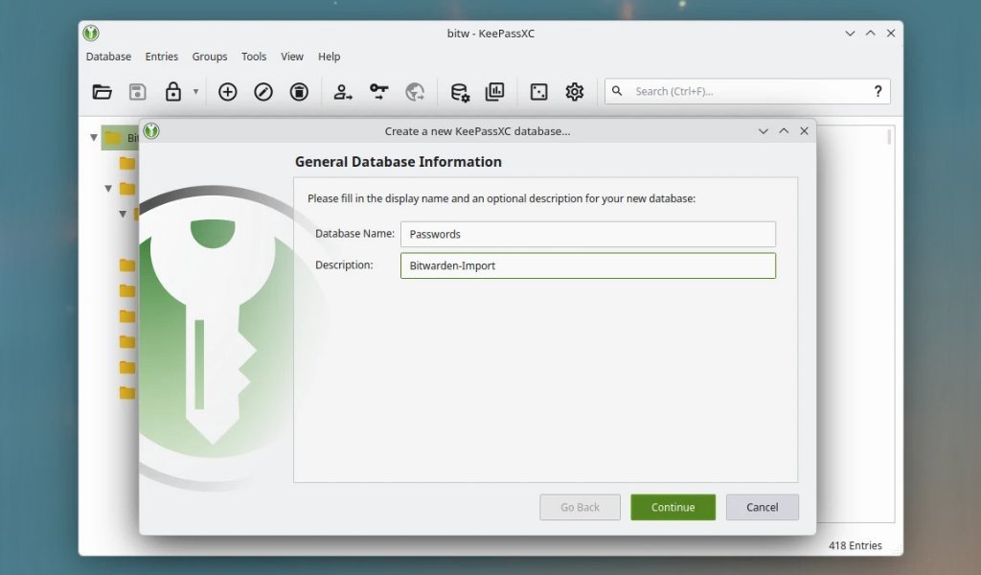Click into the Description field
981x575 pixels.
pyautogui.click(x=588, y=265)
